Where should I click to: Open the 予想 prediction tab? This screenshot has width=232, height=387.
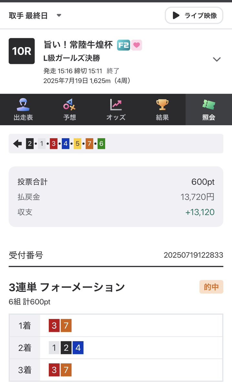click(x=69, y=109)
